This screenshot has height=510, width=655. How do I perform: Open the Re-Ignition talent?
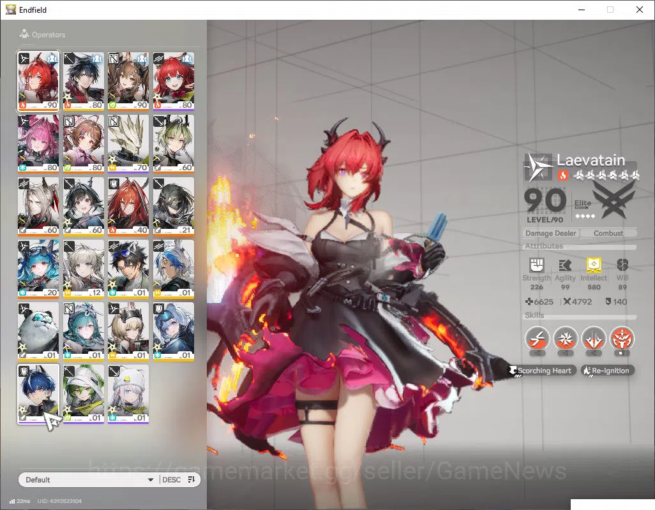(x=607, y=370)
